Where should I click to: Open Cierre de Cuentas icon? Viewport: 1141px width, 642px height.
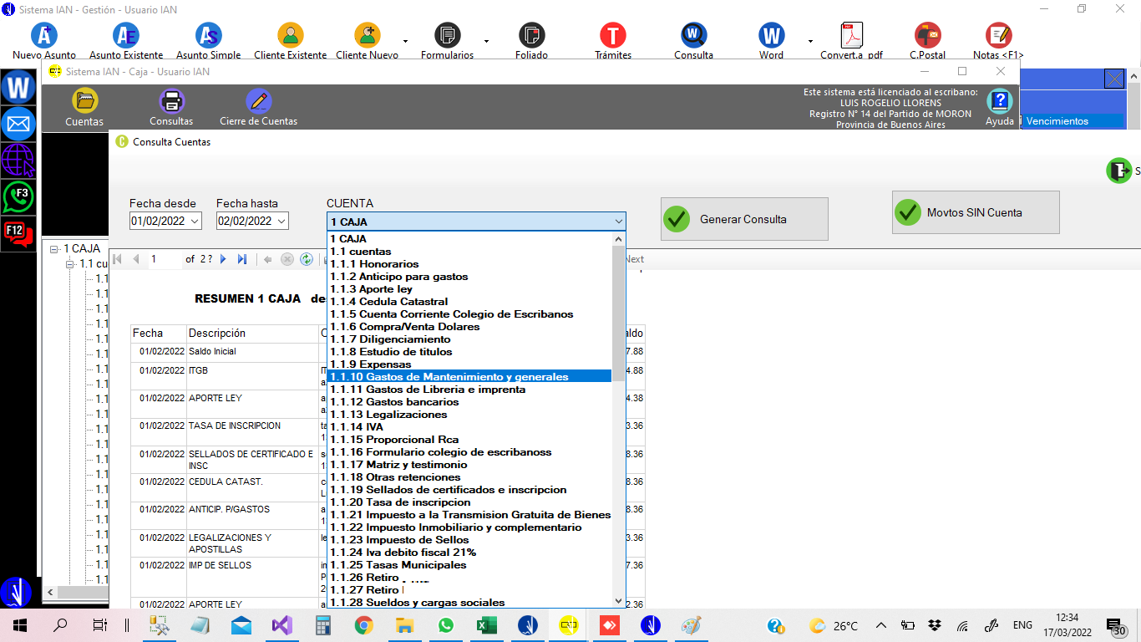click(258, 101)
